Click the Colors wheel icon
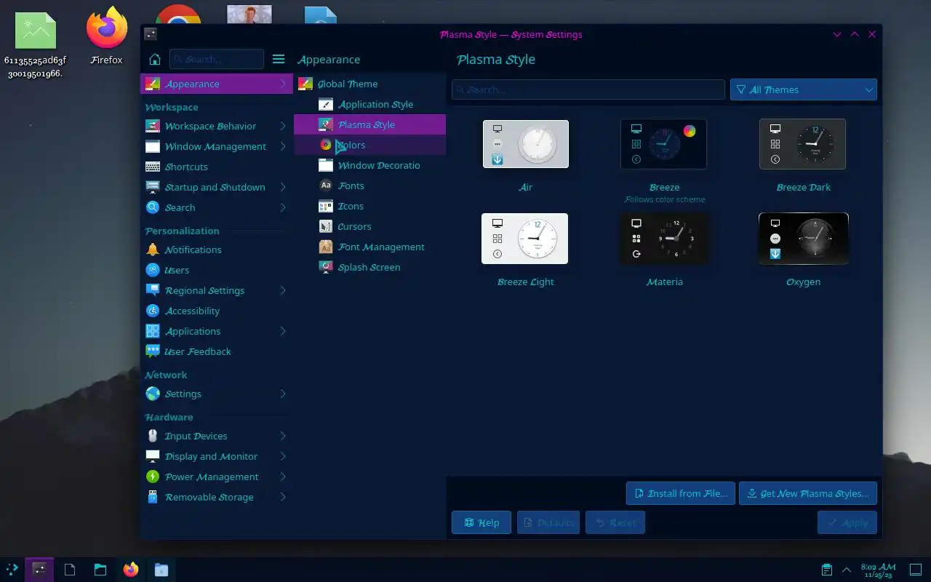The width and height of the screenshot is (931, 582). [x=326, y=145]
